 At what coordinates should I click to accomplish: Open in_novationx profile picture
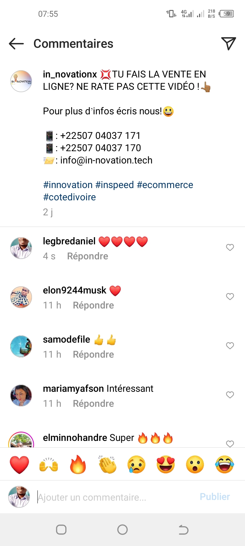point(21,81)
